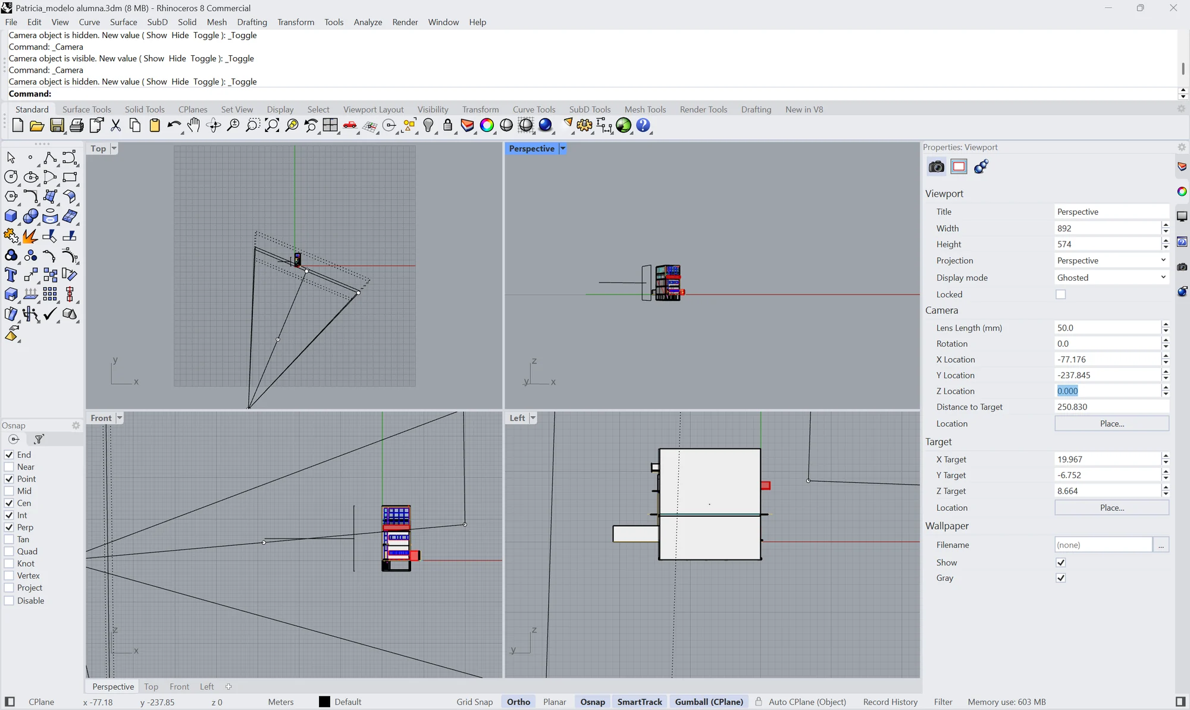Screen dimensions: 1190x710
Task: Select the Text object tool in sidebar
Action: (11, 275)
